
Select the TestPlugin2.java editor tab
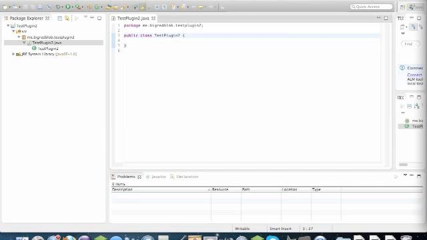coord(133,18)
